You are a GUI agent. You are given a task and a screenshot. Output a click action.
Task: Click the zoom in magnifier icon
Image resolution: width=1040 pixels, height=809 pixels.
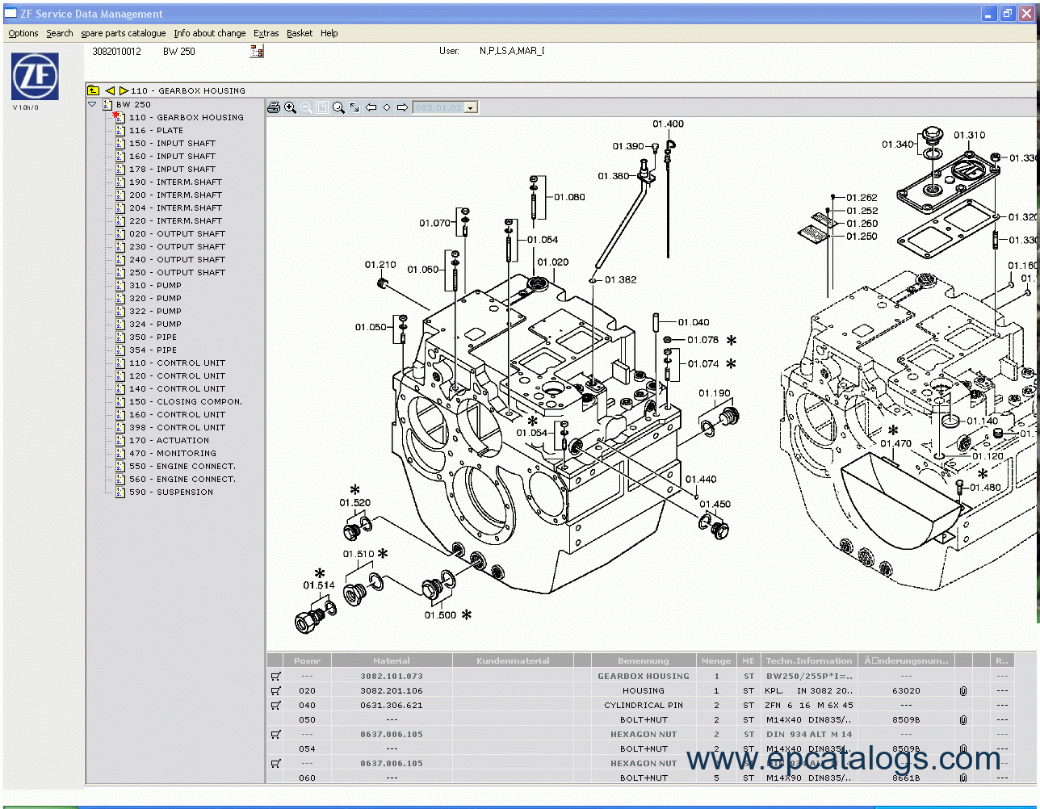[290, 107]
